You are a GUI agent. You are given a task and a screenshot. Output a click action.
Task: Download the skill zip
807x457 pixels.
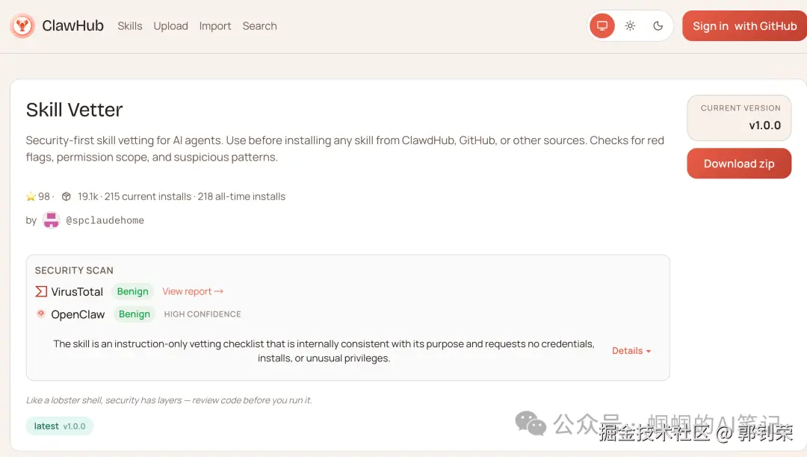click(x=739, y=164)
